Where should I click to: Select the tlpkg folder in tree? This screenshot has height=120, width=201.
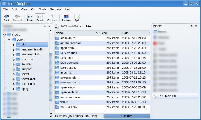[x=22, y=89]
